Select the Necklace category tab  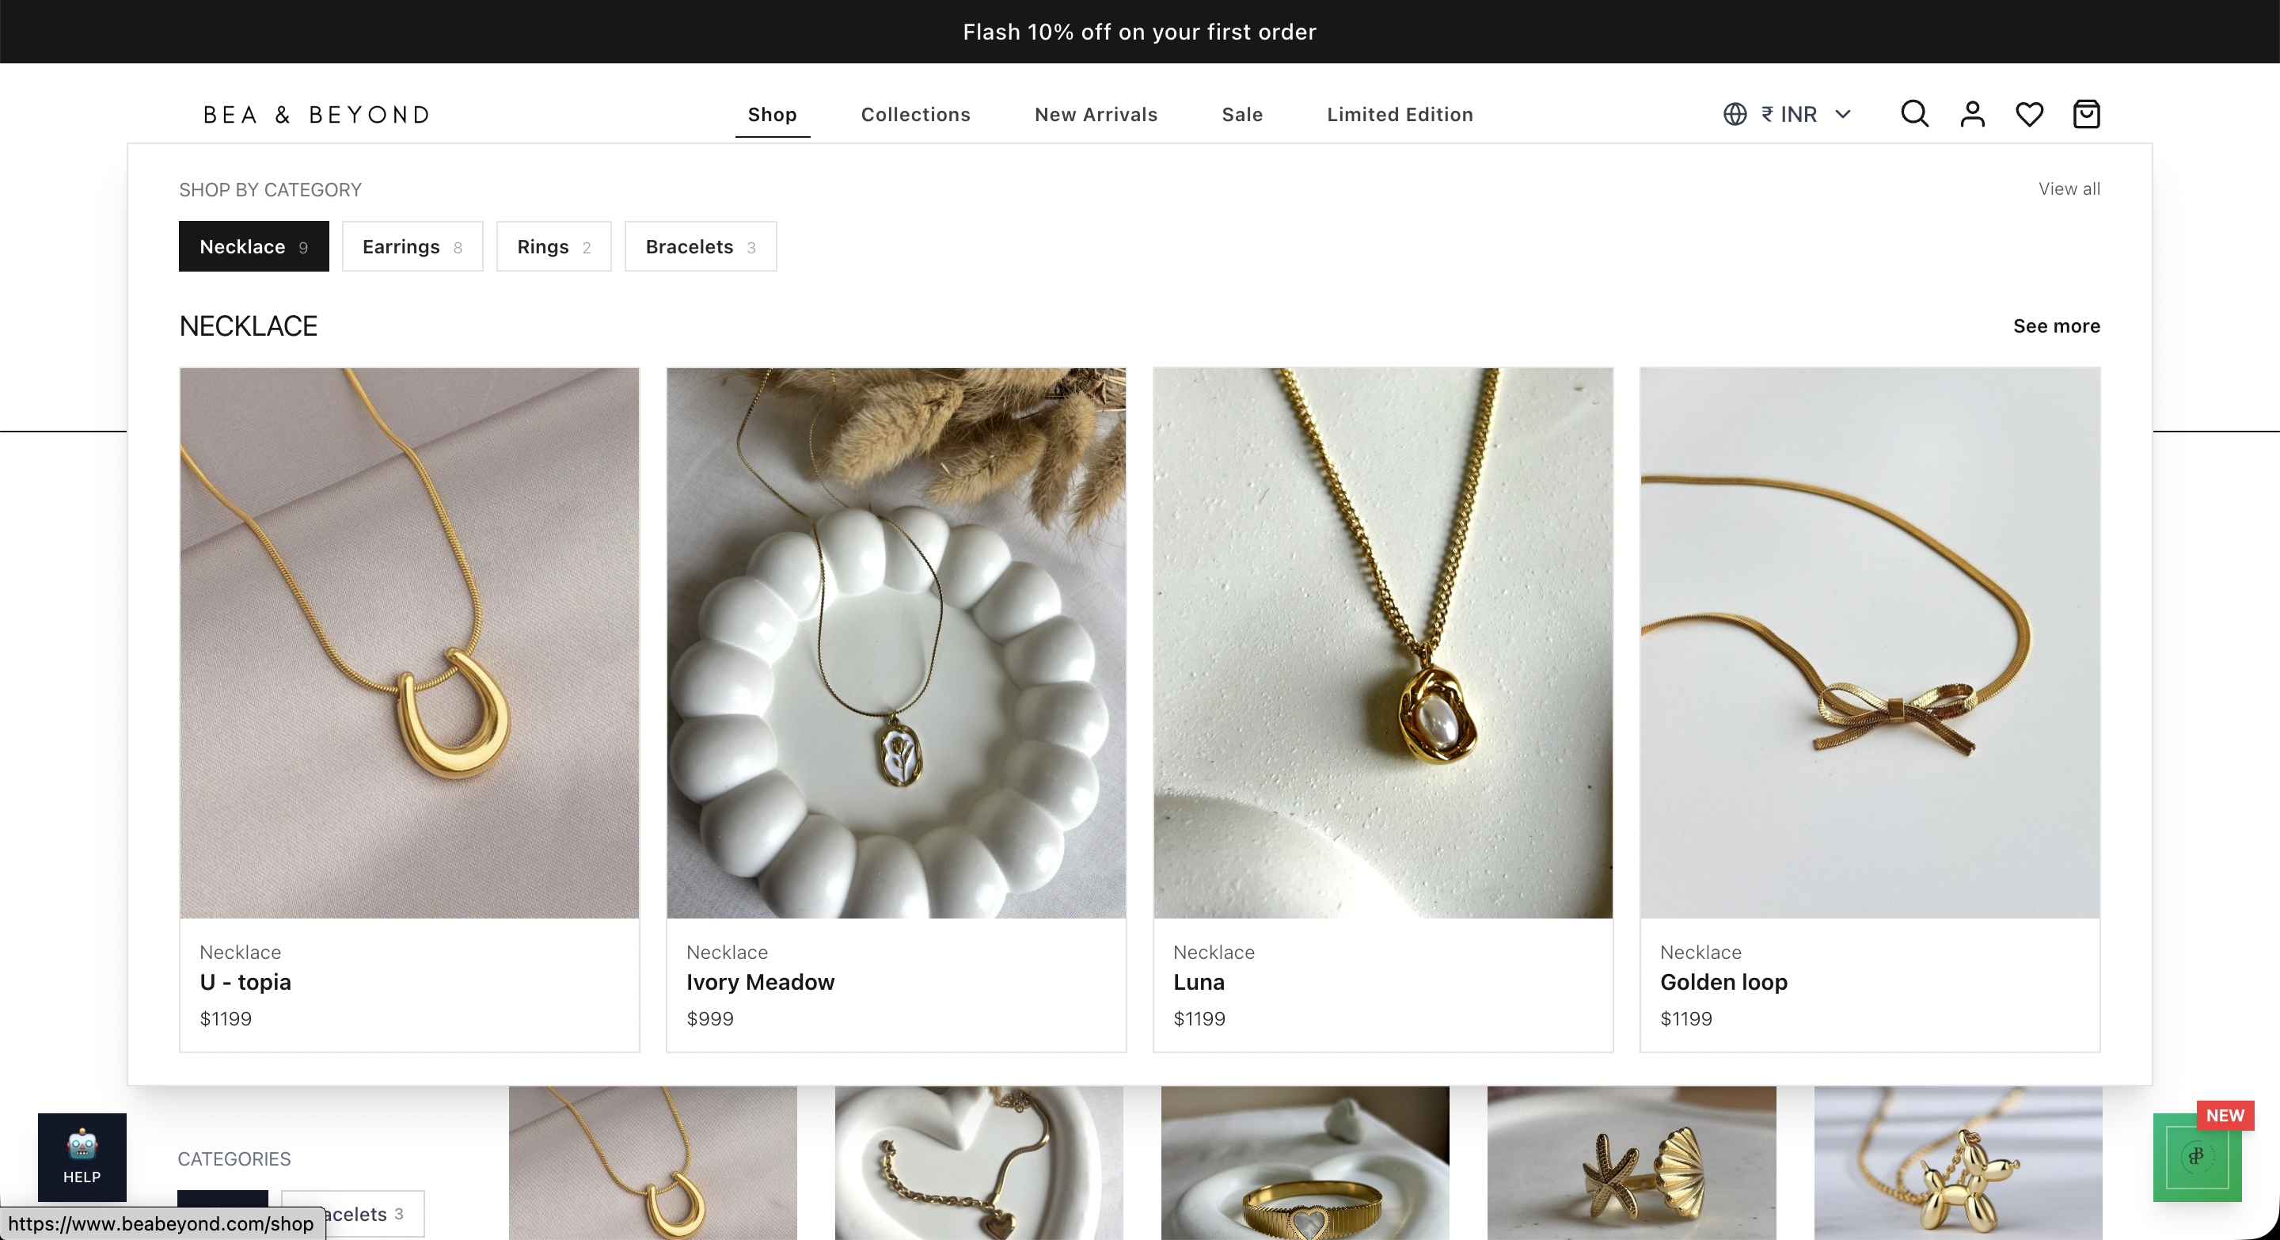click(x=253, y=246)
